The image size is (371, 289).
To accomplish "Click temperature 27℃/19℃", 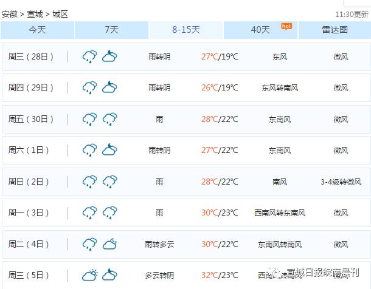I will pos(220,56).
